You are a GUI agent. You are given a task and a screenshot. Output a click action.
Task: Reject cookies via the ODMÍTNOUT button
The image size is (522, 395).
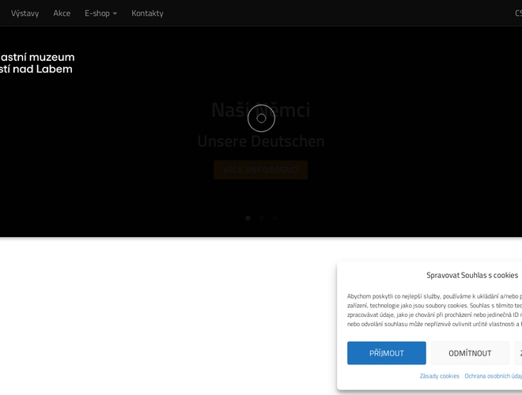click(470, 353)
